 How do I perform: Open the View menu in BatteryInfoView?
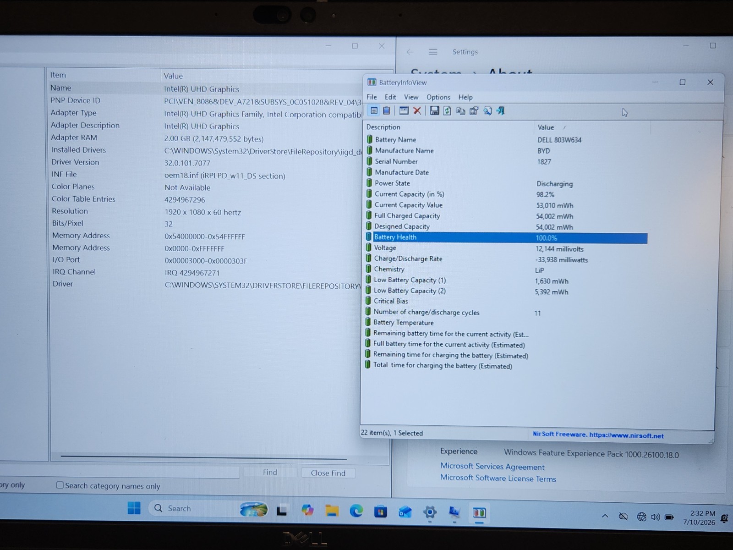[411, 97]
